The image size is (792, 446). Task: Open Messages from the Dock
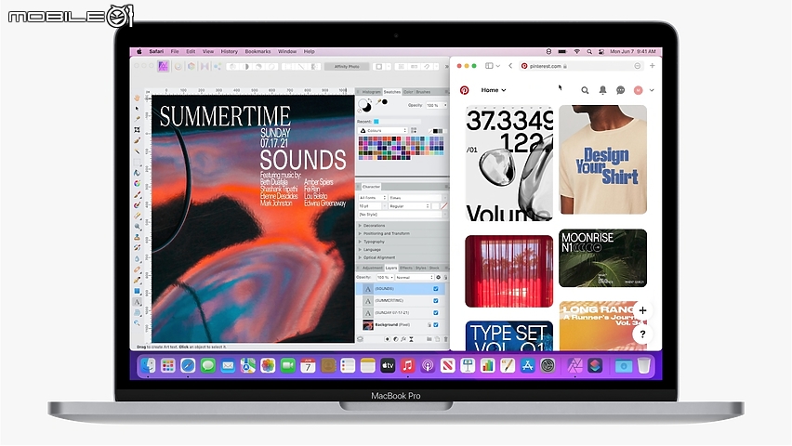tap(207, 365)
